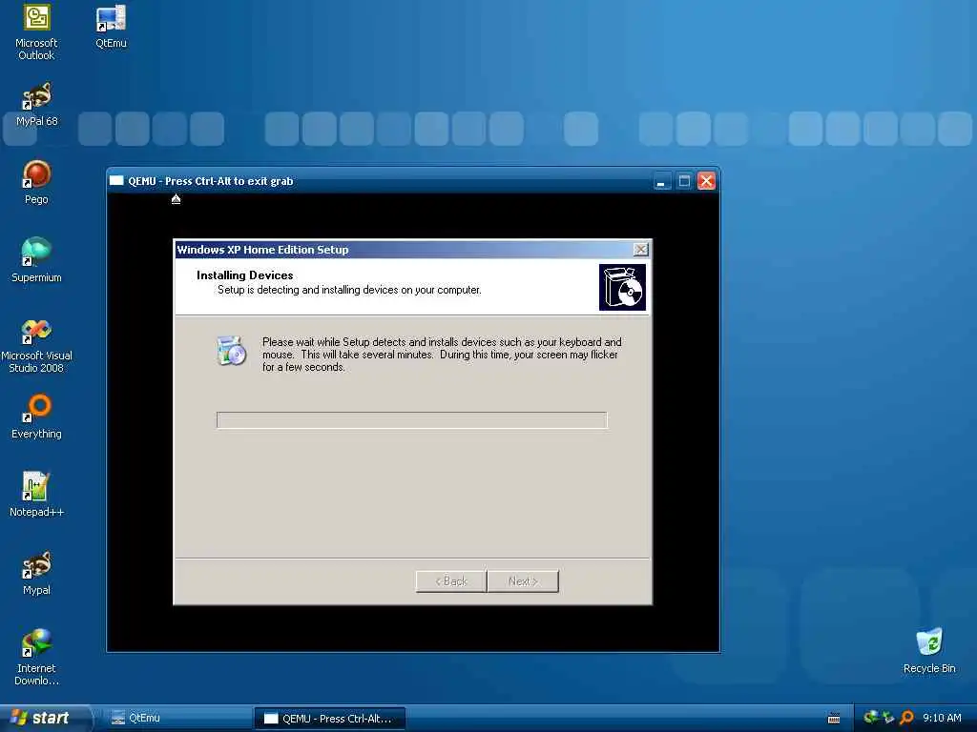
Task: Click the network connection tray icon
Action: click(888, 718)
